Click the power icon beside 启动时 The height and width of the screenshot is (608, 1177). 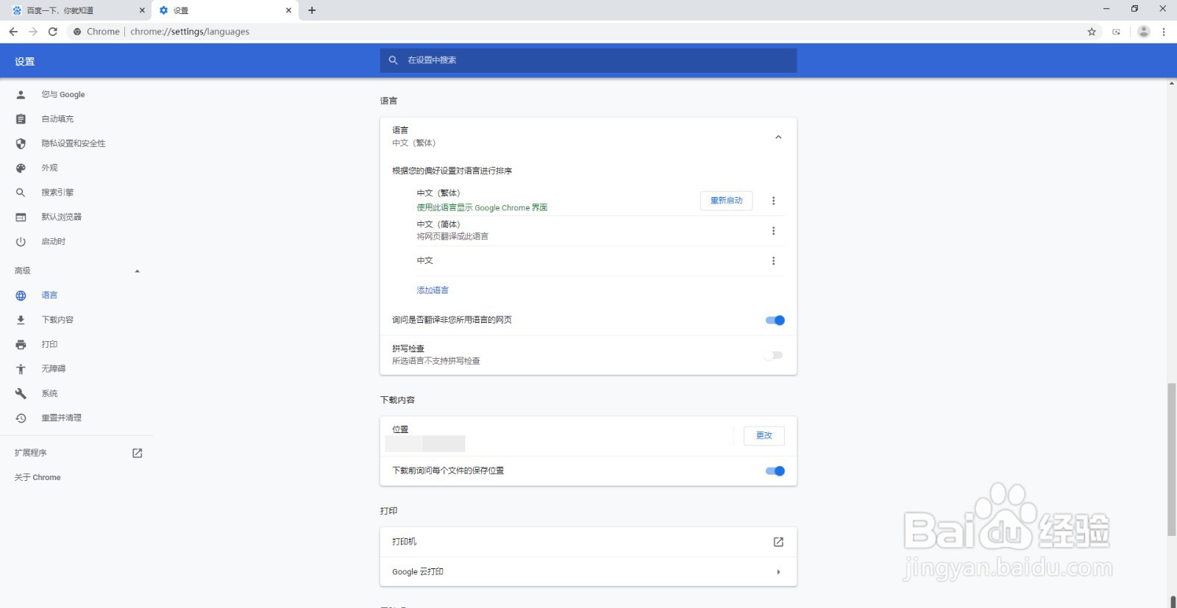[x=21, y=241]
